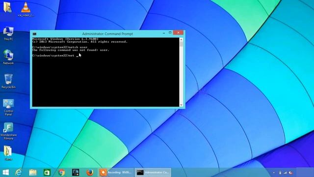Open File Explorer from taskbar
Screen dimensions: 314x177
click(33, 173)
